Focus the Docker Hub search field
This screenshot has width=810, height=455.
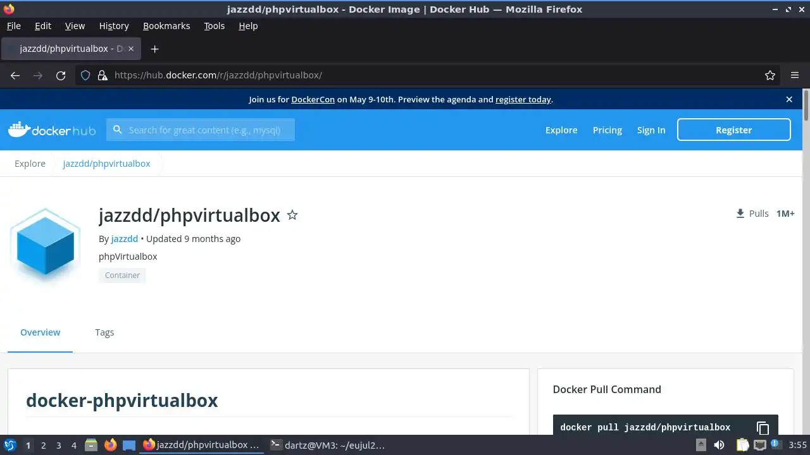pyautogui.click(x=201, y=130)
